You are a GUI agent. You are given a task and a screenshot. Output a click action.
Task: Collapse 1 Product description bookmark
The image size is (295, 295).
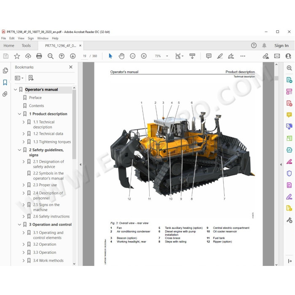coord(19,114)
